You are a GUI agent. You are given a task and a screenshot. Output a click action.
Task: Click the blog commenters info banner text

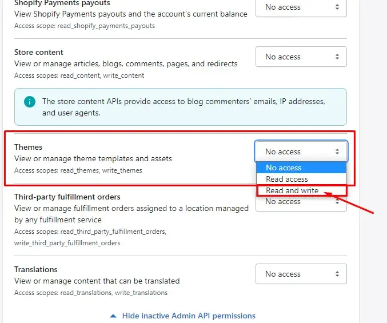pos(183,107)
